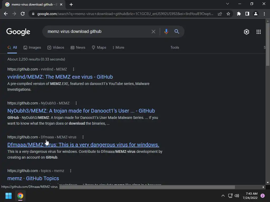Open NyDubh3/MEMZ trojan GitHub link
Image resolution: width=270 pixels, height=202 pixels.
81,111
